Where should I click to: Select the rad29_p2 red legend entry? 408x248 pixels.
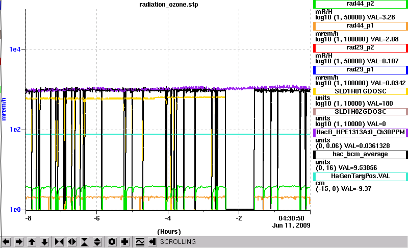point(361,48)
